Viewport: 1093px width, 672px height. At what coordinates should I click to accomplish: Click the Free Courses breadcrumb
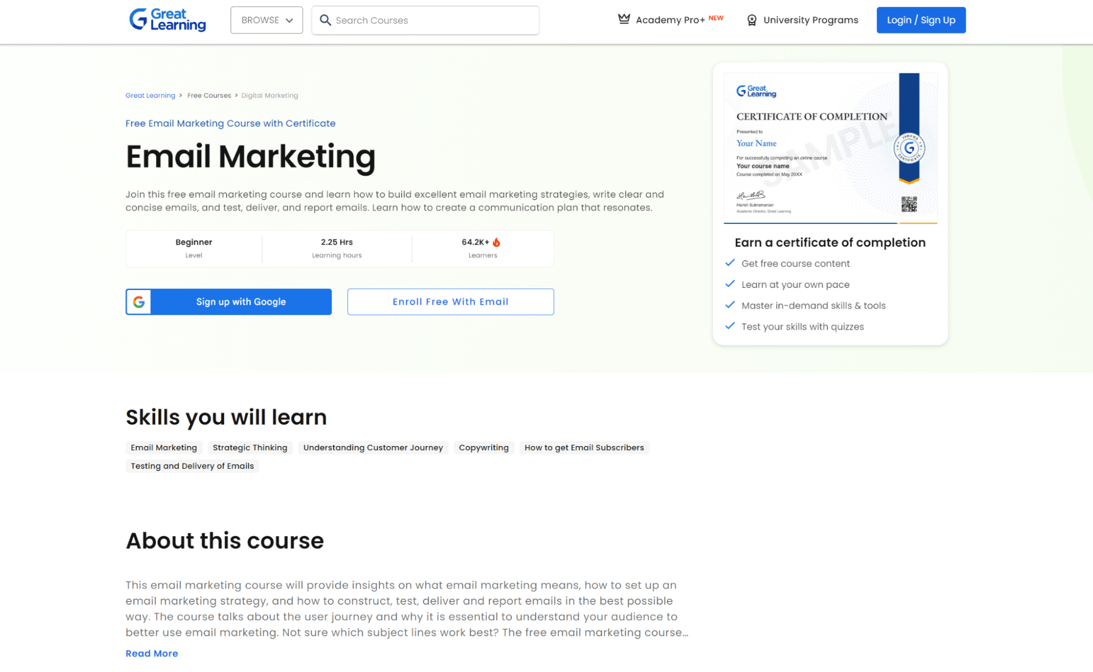click(x=209, y=95)
